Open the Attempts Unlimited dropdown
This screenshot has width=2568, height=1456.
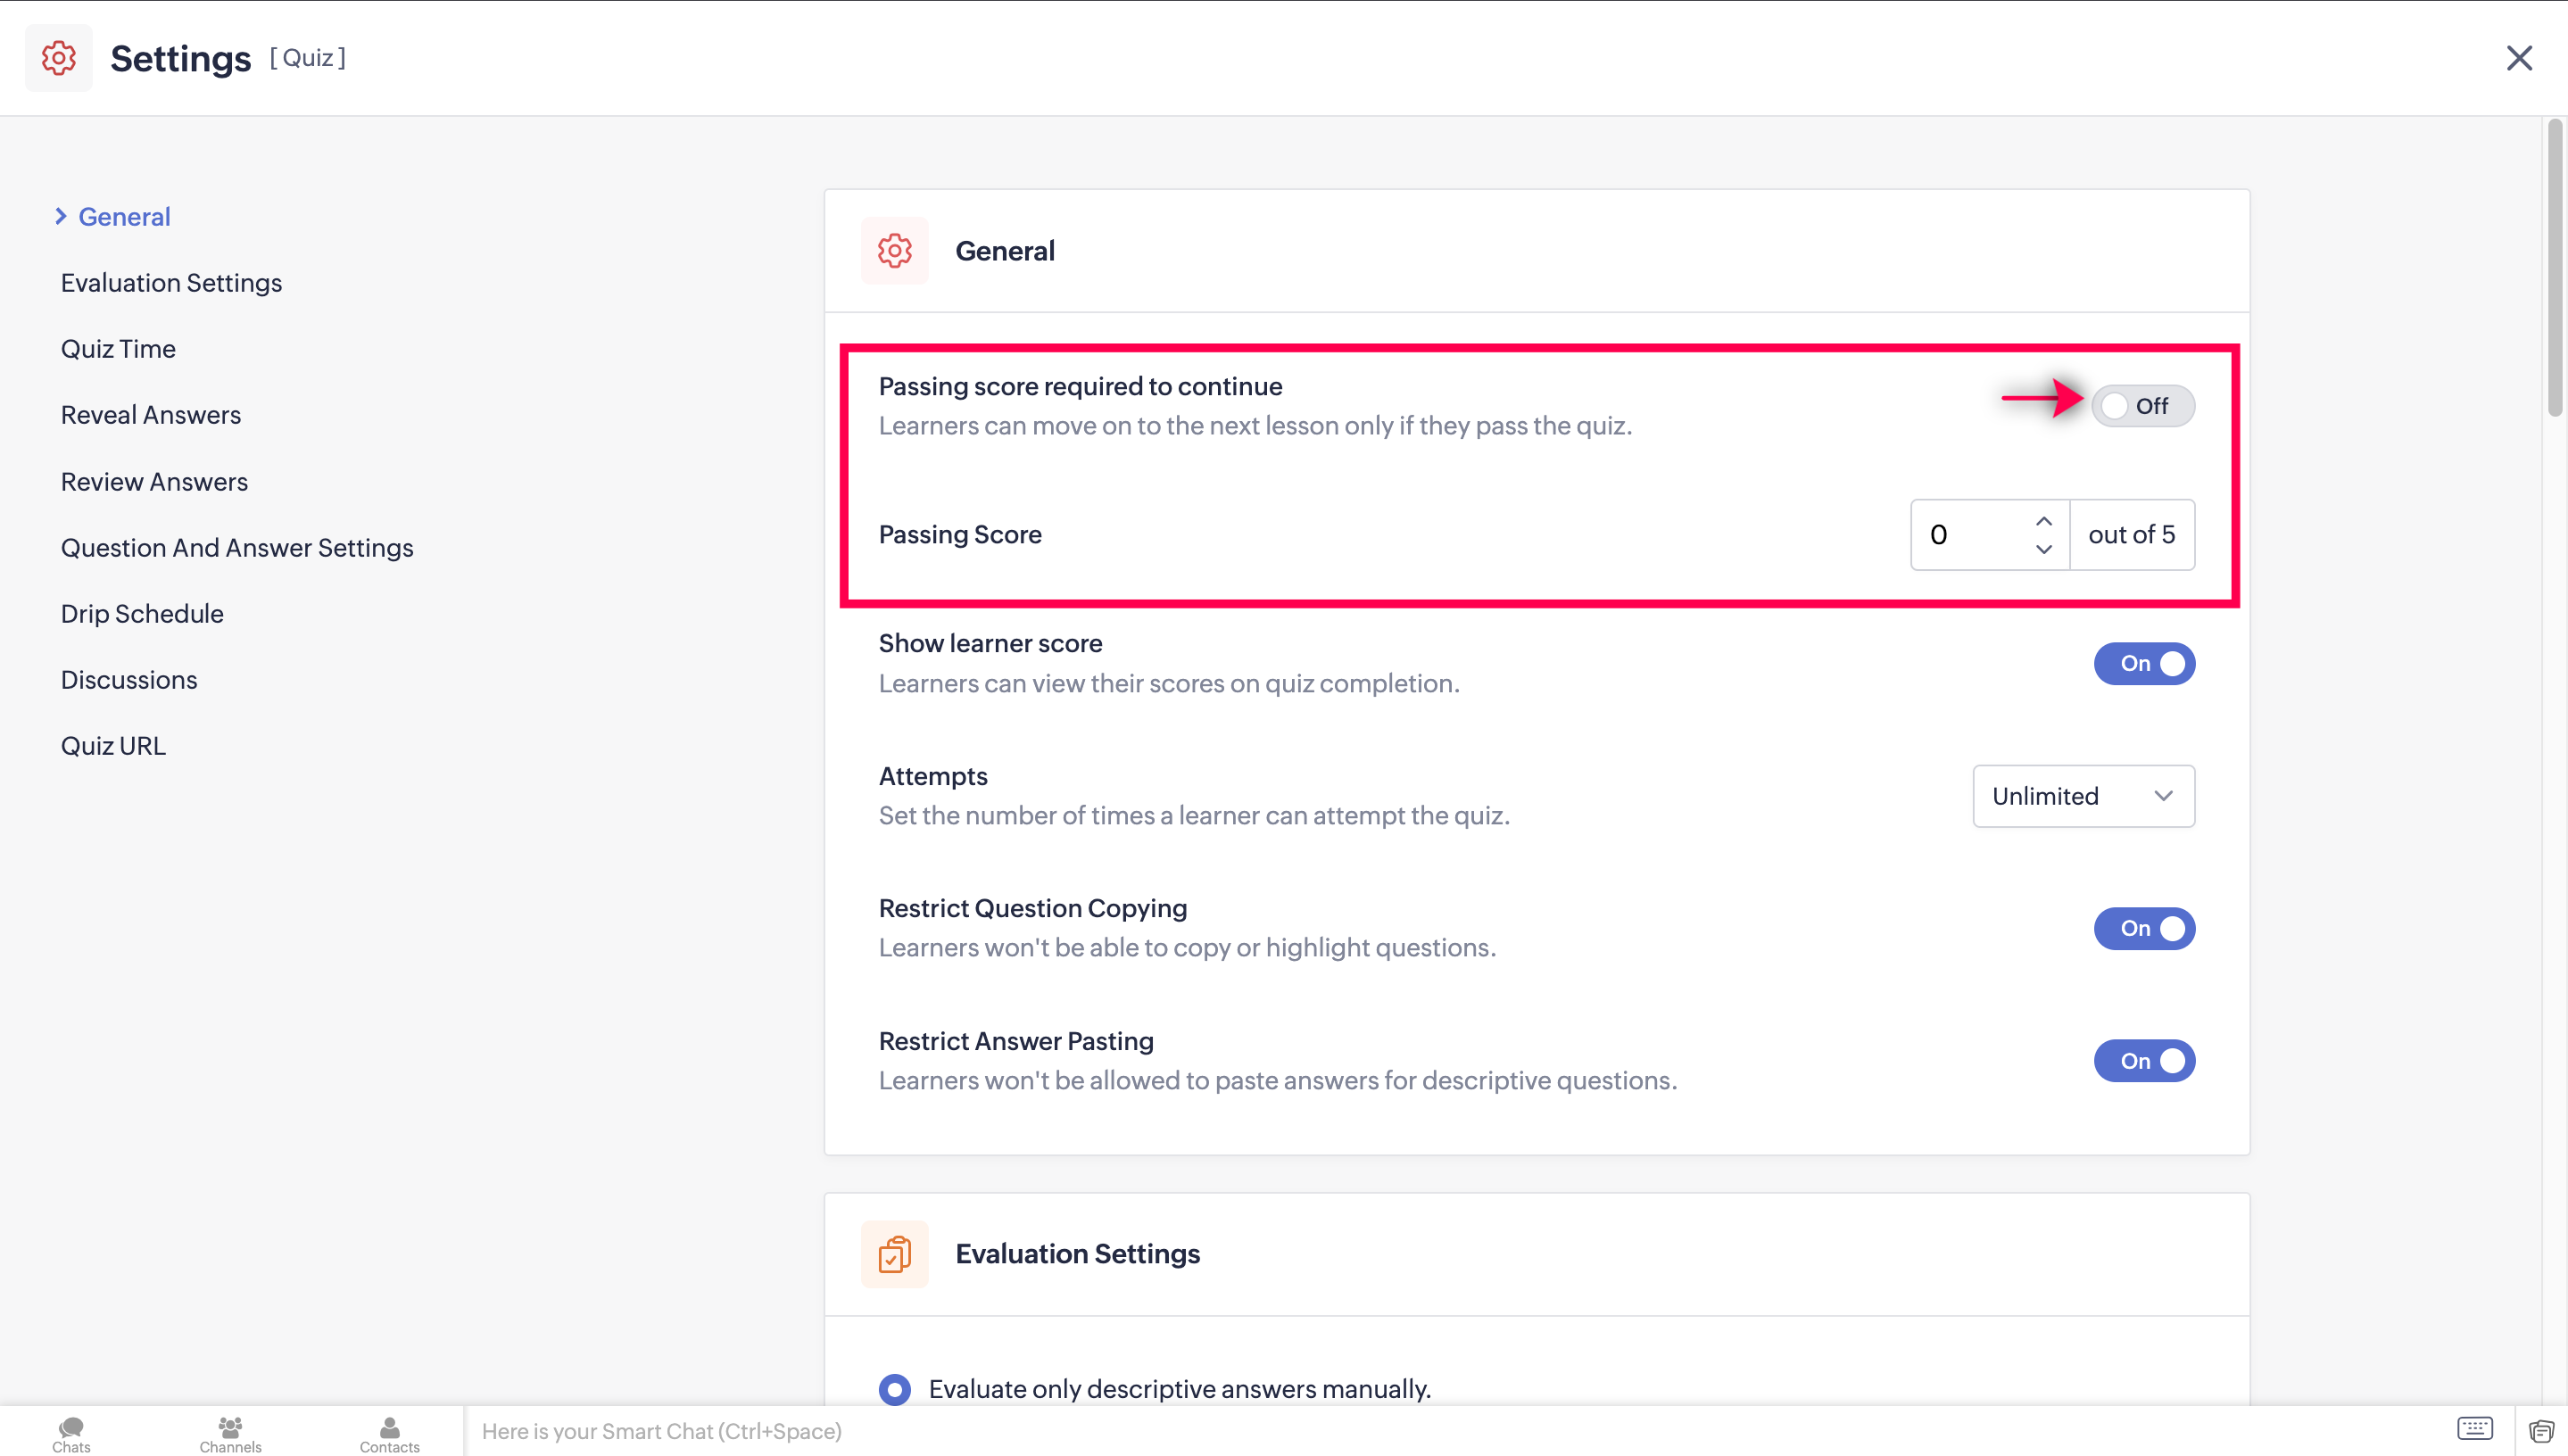click(2083, 796)
